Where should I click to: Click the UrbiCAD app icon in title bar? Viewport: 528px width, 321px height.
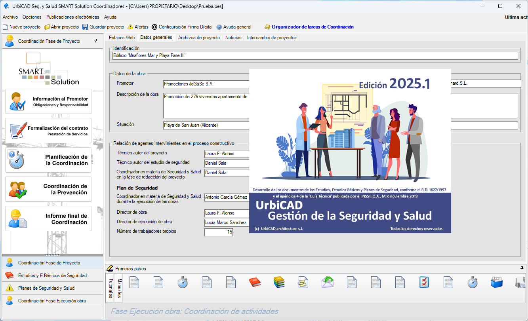click(x=6, y=6)
